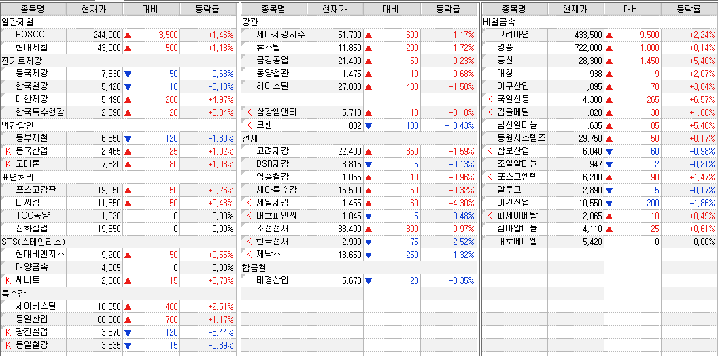Click the red K marker next to 한국선재
Screen dimensions: 718x356
(249, 242)
